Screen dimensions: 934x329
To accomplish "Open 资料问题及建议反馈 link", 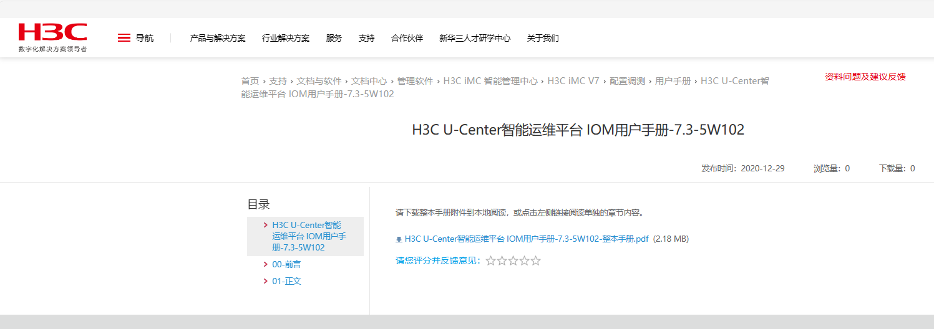I will click(865, 77).
